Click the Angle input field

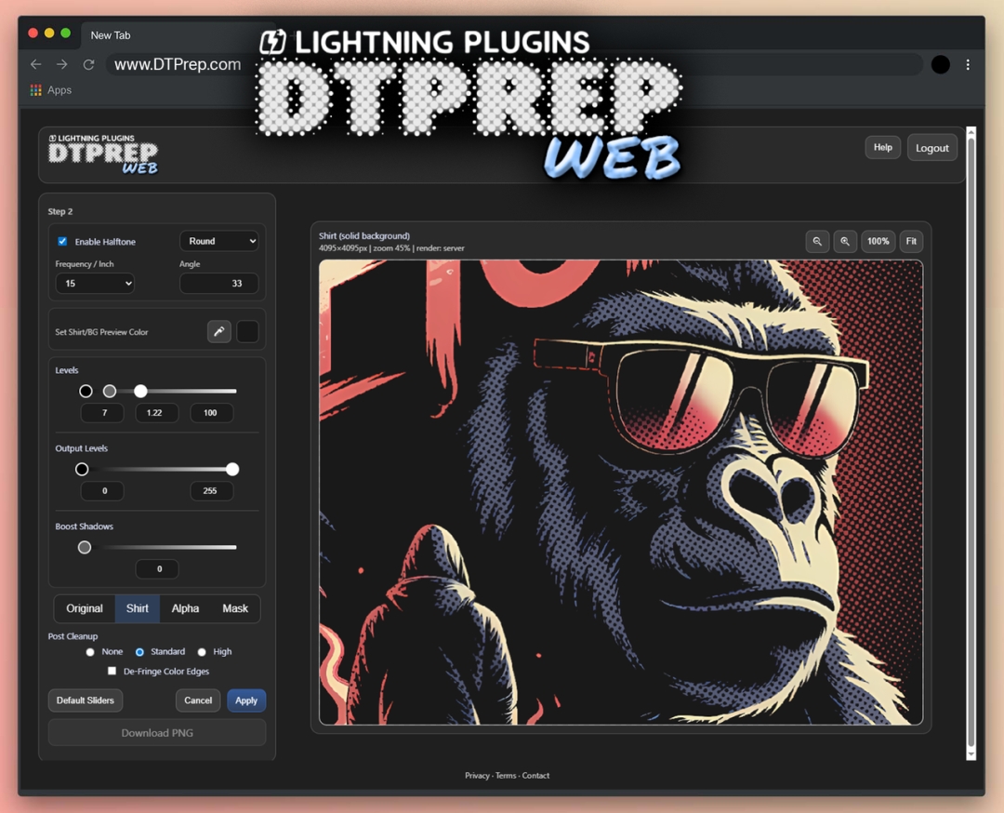click(219, 283)
